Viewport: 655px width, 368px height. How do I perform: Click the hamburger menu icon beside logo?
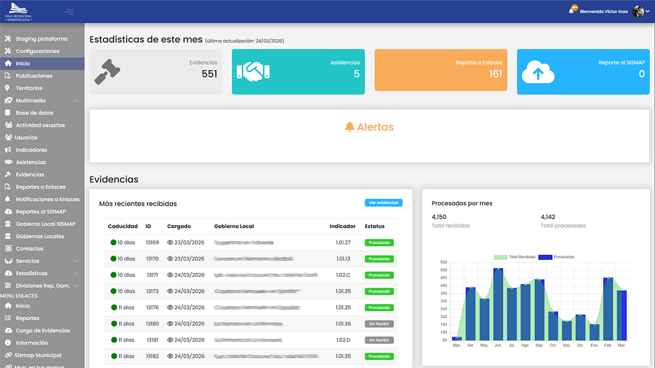pos(69,11)
